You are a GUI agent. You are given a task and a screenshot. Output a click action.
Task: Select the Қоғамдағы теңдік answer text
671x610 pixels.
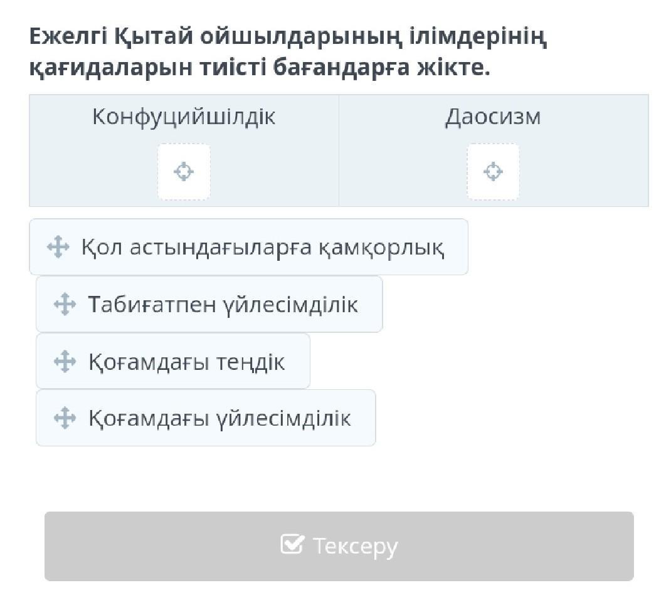(186, 361)
